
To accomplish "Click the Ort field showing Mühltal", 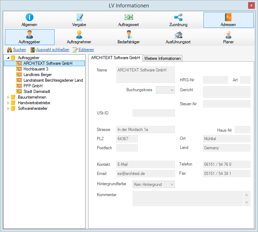I will click(x=227, y=139).
